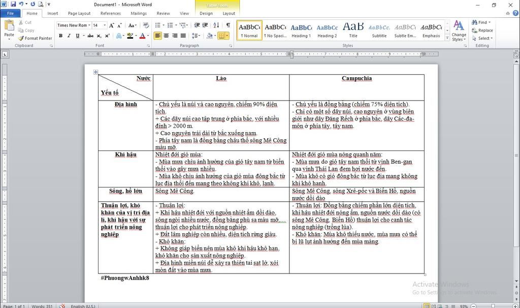Screen dimensions: 520x308
Task: Save the document from Quick Access toolbar
Action: pos(13,4)
